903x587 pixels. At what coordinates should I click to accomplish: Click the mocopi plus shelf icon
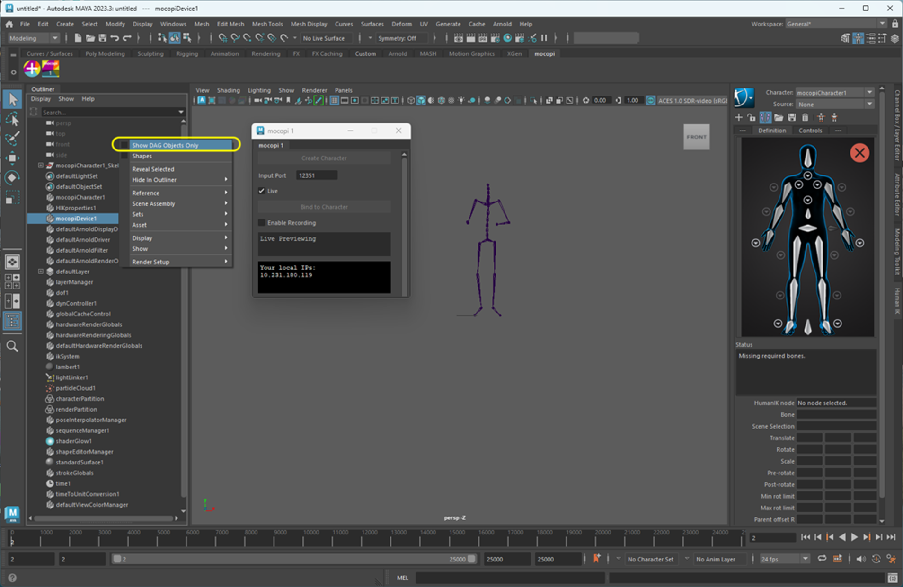click(32, 69)
